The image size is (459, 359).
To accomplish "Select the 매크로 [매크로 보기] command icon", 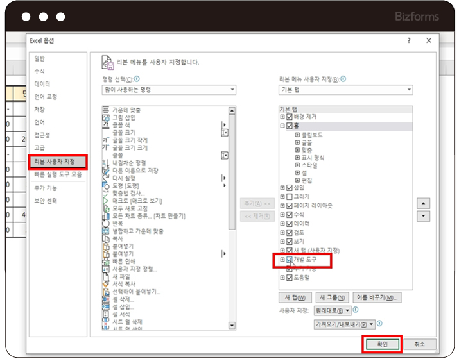I will pos(106,201).
